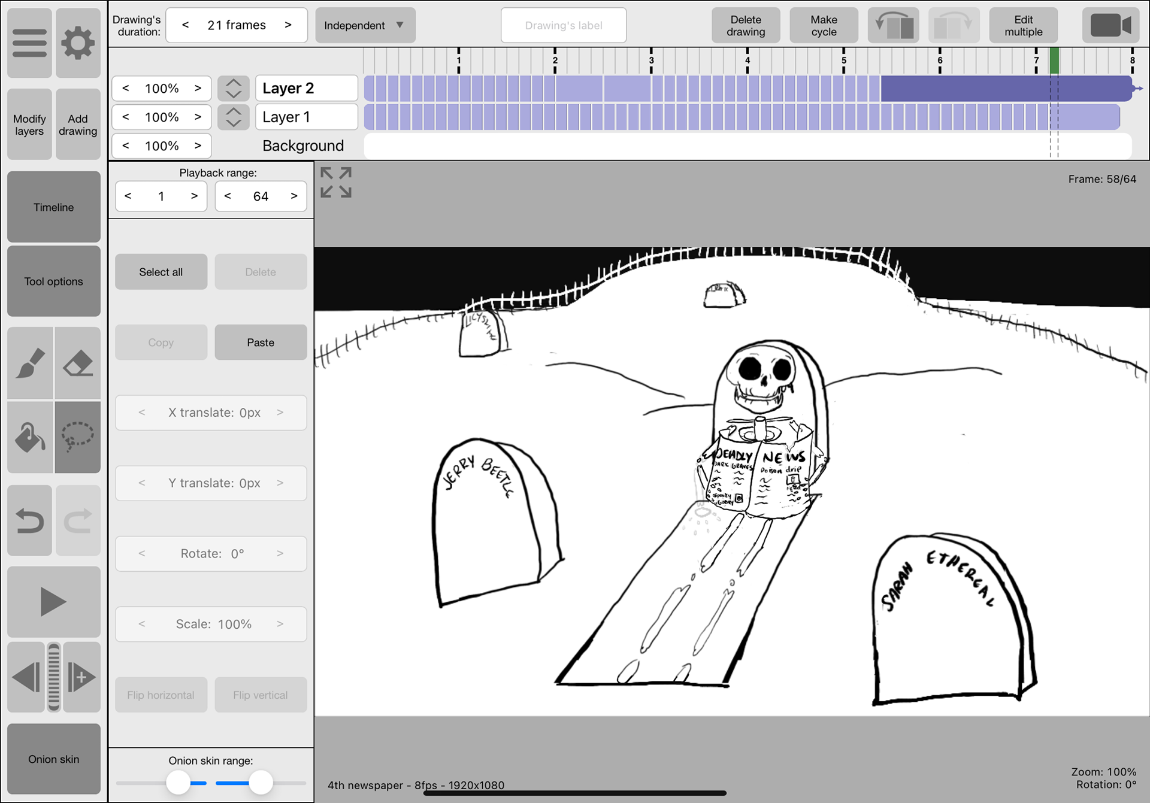
Task: Click the Undo arrow
Action: [30, 521]
